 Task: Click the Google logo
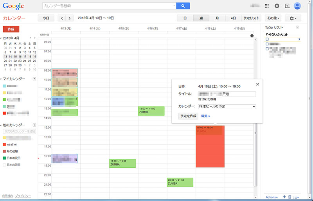[13, 6]
